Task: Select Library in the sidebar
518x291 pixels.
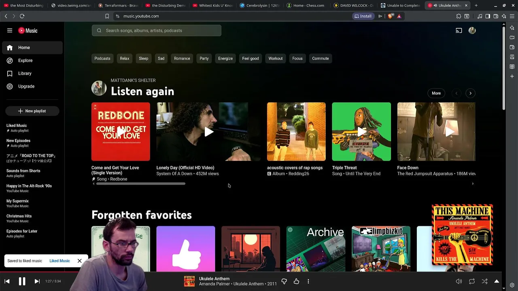Action: point(32,73)
